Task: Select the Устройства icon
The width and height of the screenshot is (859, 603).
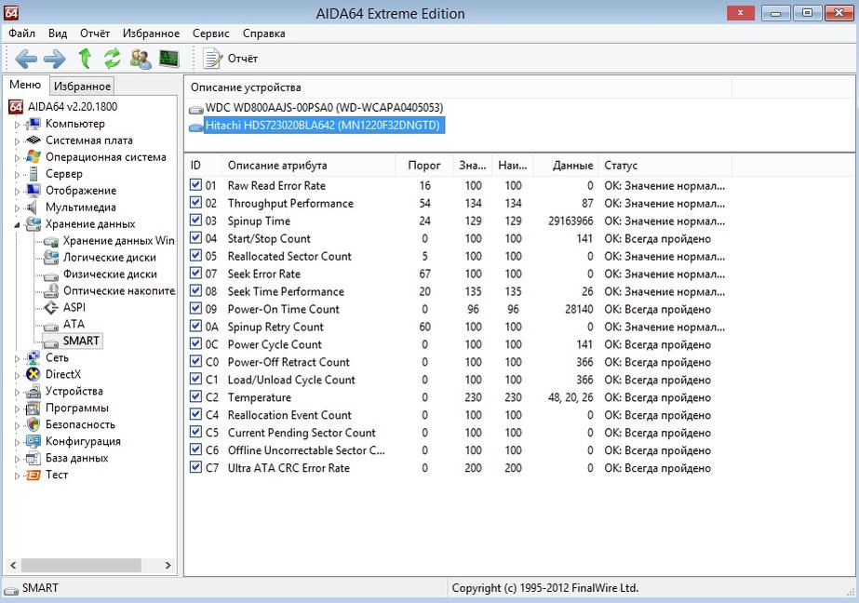Action: [x=34, y=391]
